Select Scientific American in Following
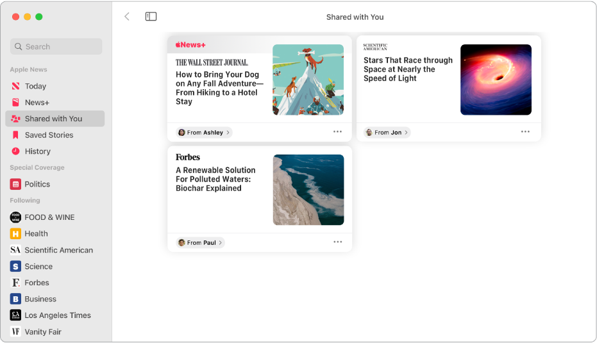Viewport: 597px width, 343px height. [58, 250]
